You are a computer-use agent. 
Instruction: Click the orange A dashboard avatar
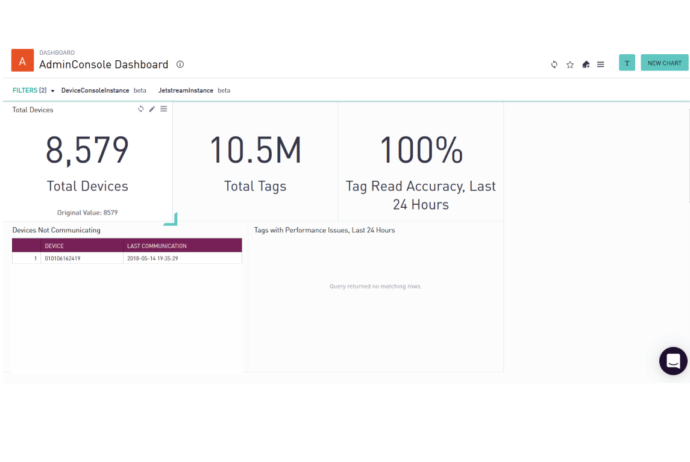pyautogui.click(x=22, y=60)
